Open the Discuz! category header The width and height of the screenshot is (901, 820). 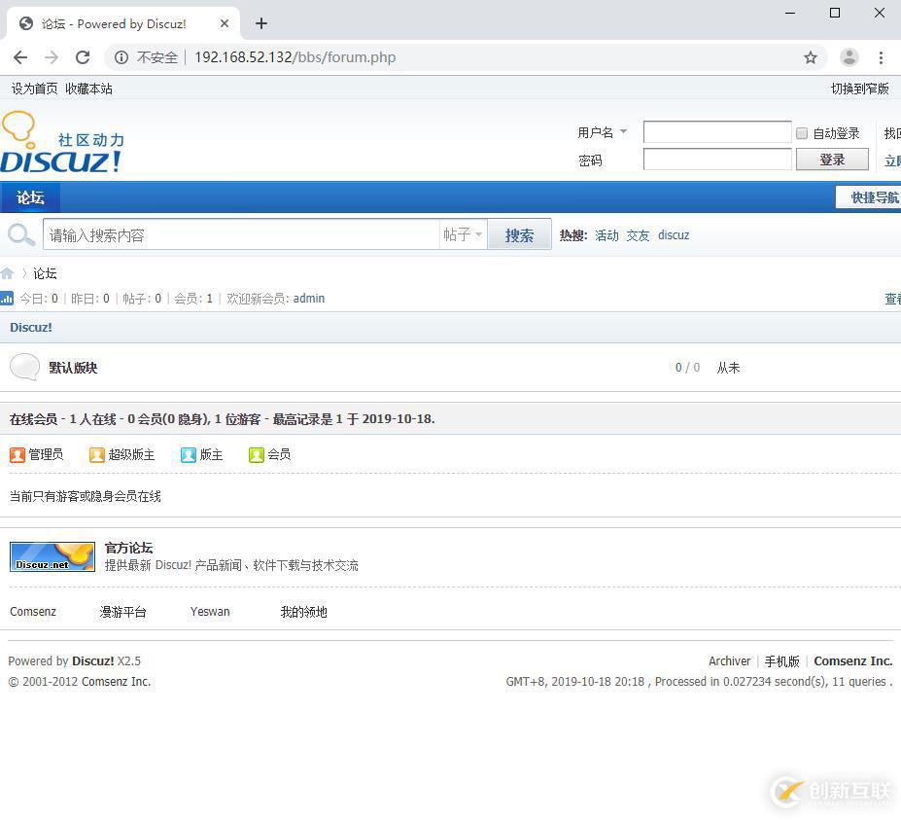pyautogui.click(x=31, y=327)
